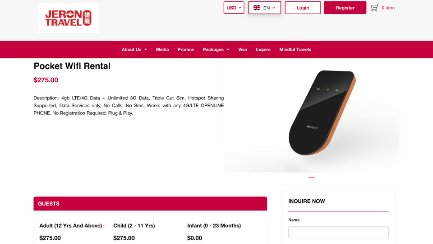Click the GUESTS section header
Image resolution: width=433 pixels, height=244 pixels.
150,204
